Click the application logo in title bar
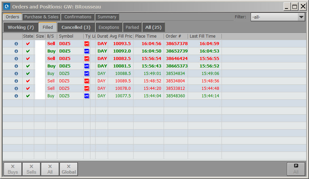309x179 pixels. [7, 6]
